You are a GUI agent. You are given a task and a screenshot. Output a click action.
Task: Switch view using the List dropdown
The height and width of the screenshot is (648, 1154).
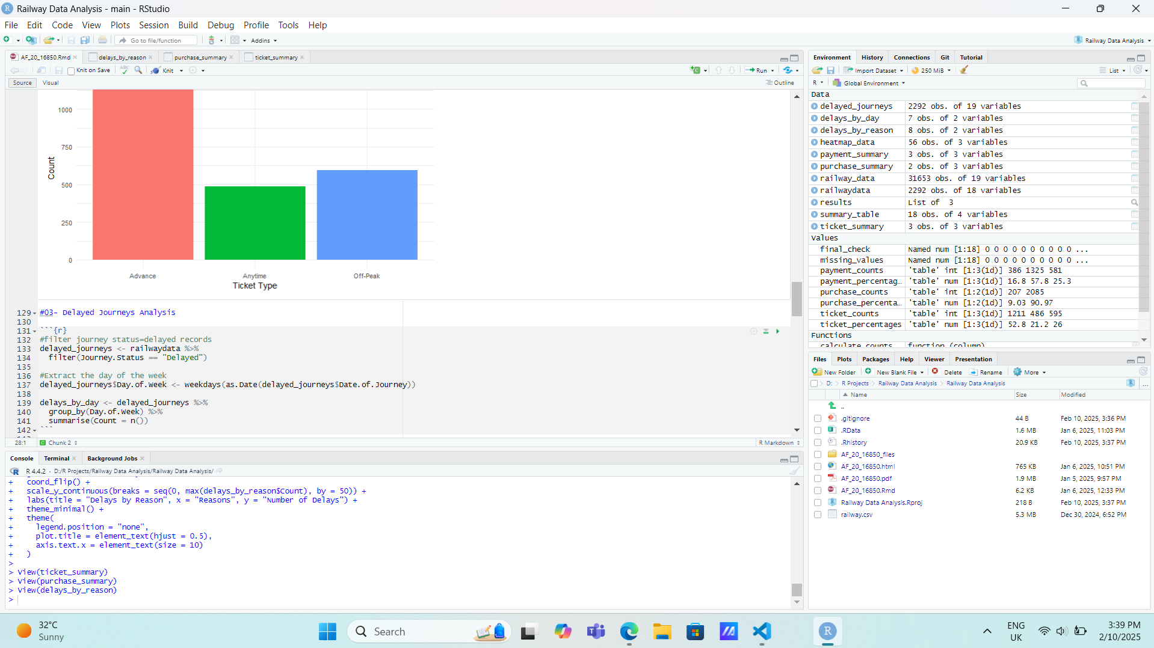pos(1113,70)
